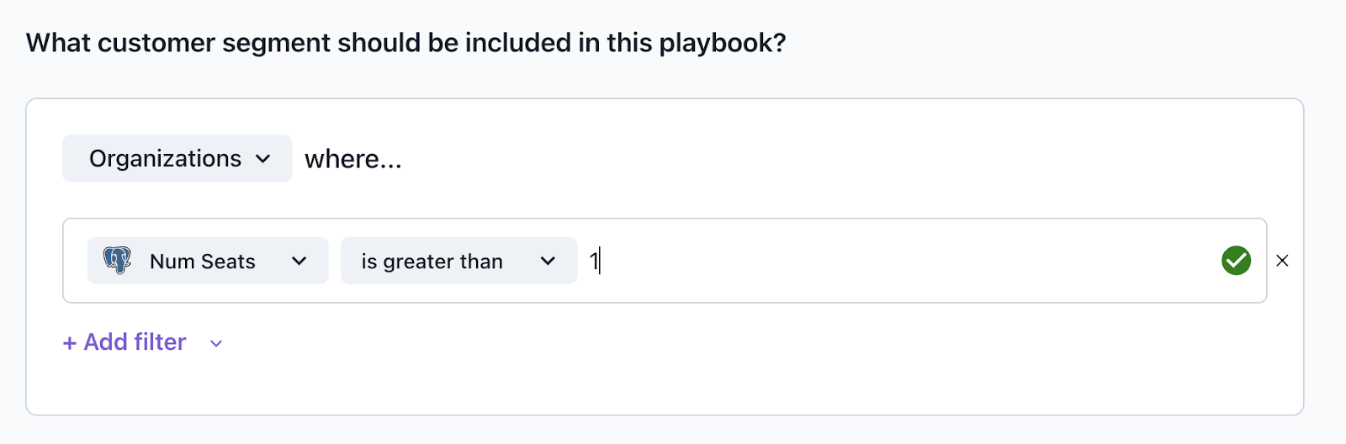Image resolution: width=1346 pixels, height=444 pixels.
Task: Click the green checkmark validation icon
Action: coord(1236,261)
